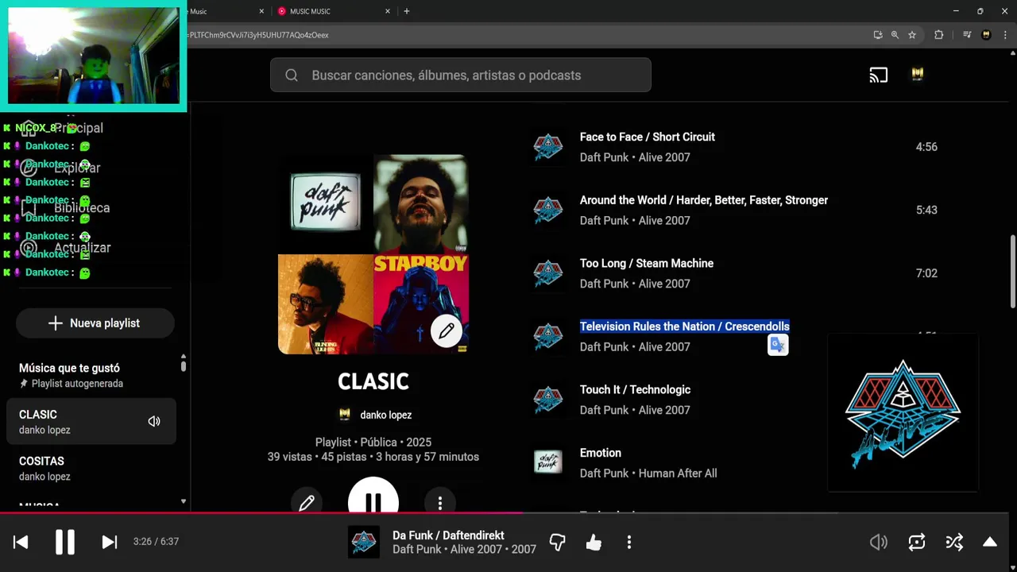Create a Nueva playlist
Image resolution: width=1017 pixels, height=572 pixels.
tap(95, 323)
